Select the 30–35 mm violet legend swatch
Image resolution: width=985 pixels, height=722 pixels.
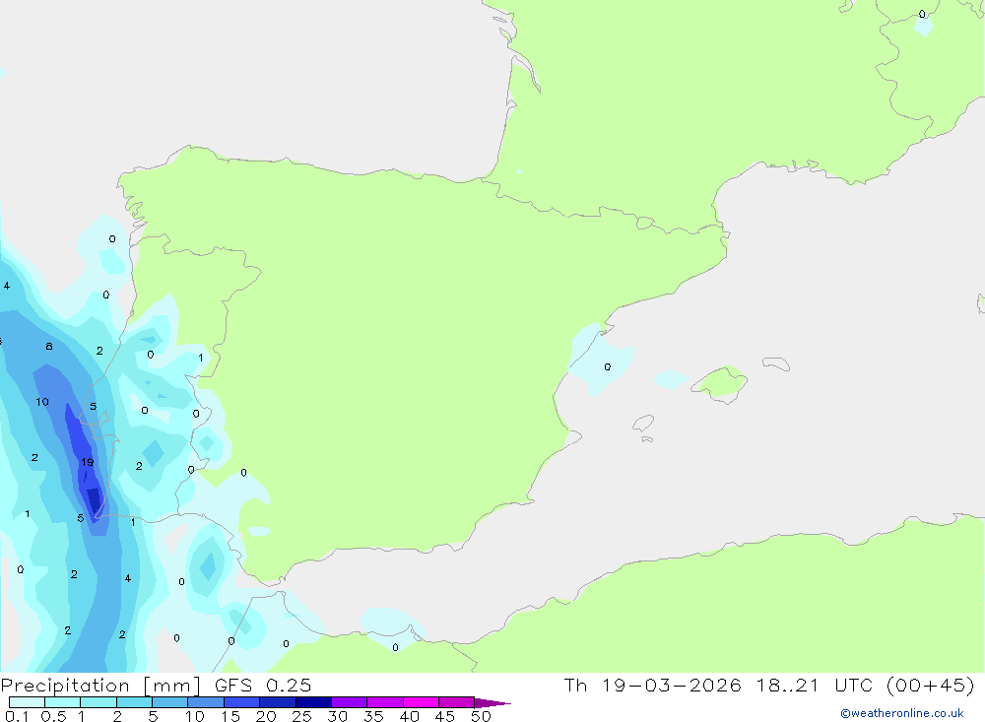[349, 702]
